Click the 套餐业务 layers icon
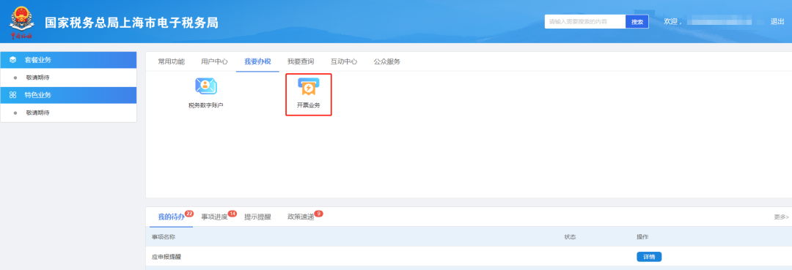This screenshot has width=792, height=270. 13,60
